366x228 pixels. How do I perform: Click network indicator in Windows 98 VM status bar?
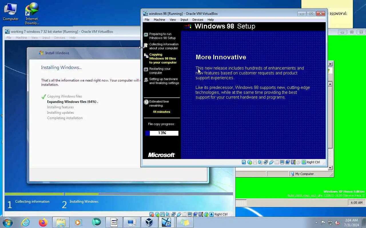point(266,162)
